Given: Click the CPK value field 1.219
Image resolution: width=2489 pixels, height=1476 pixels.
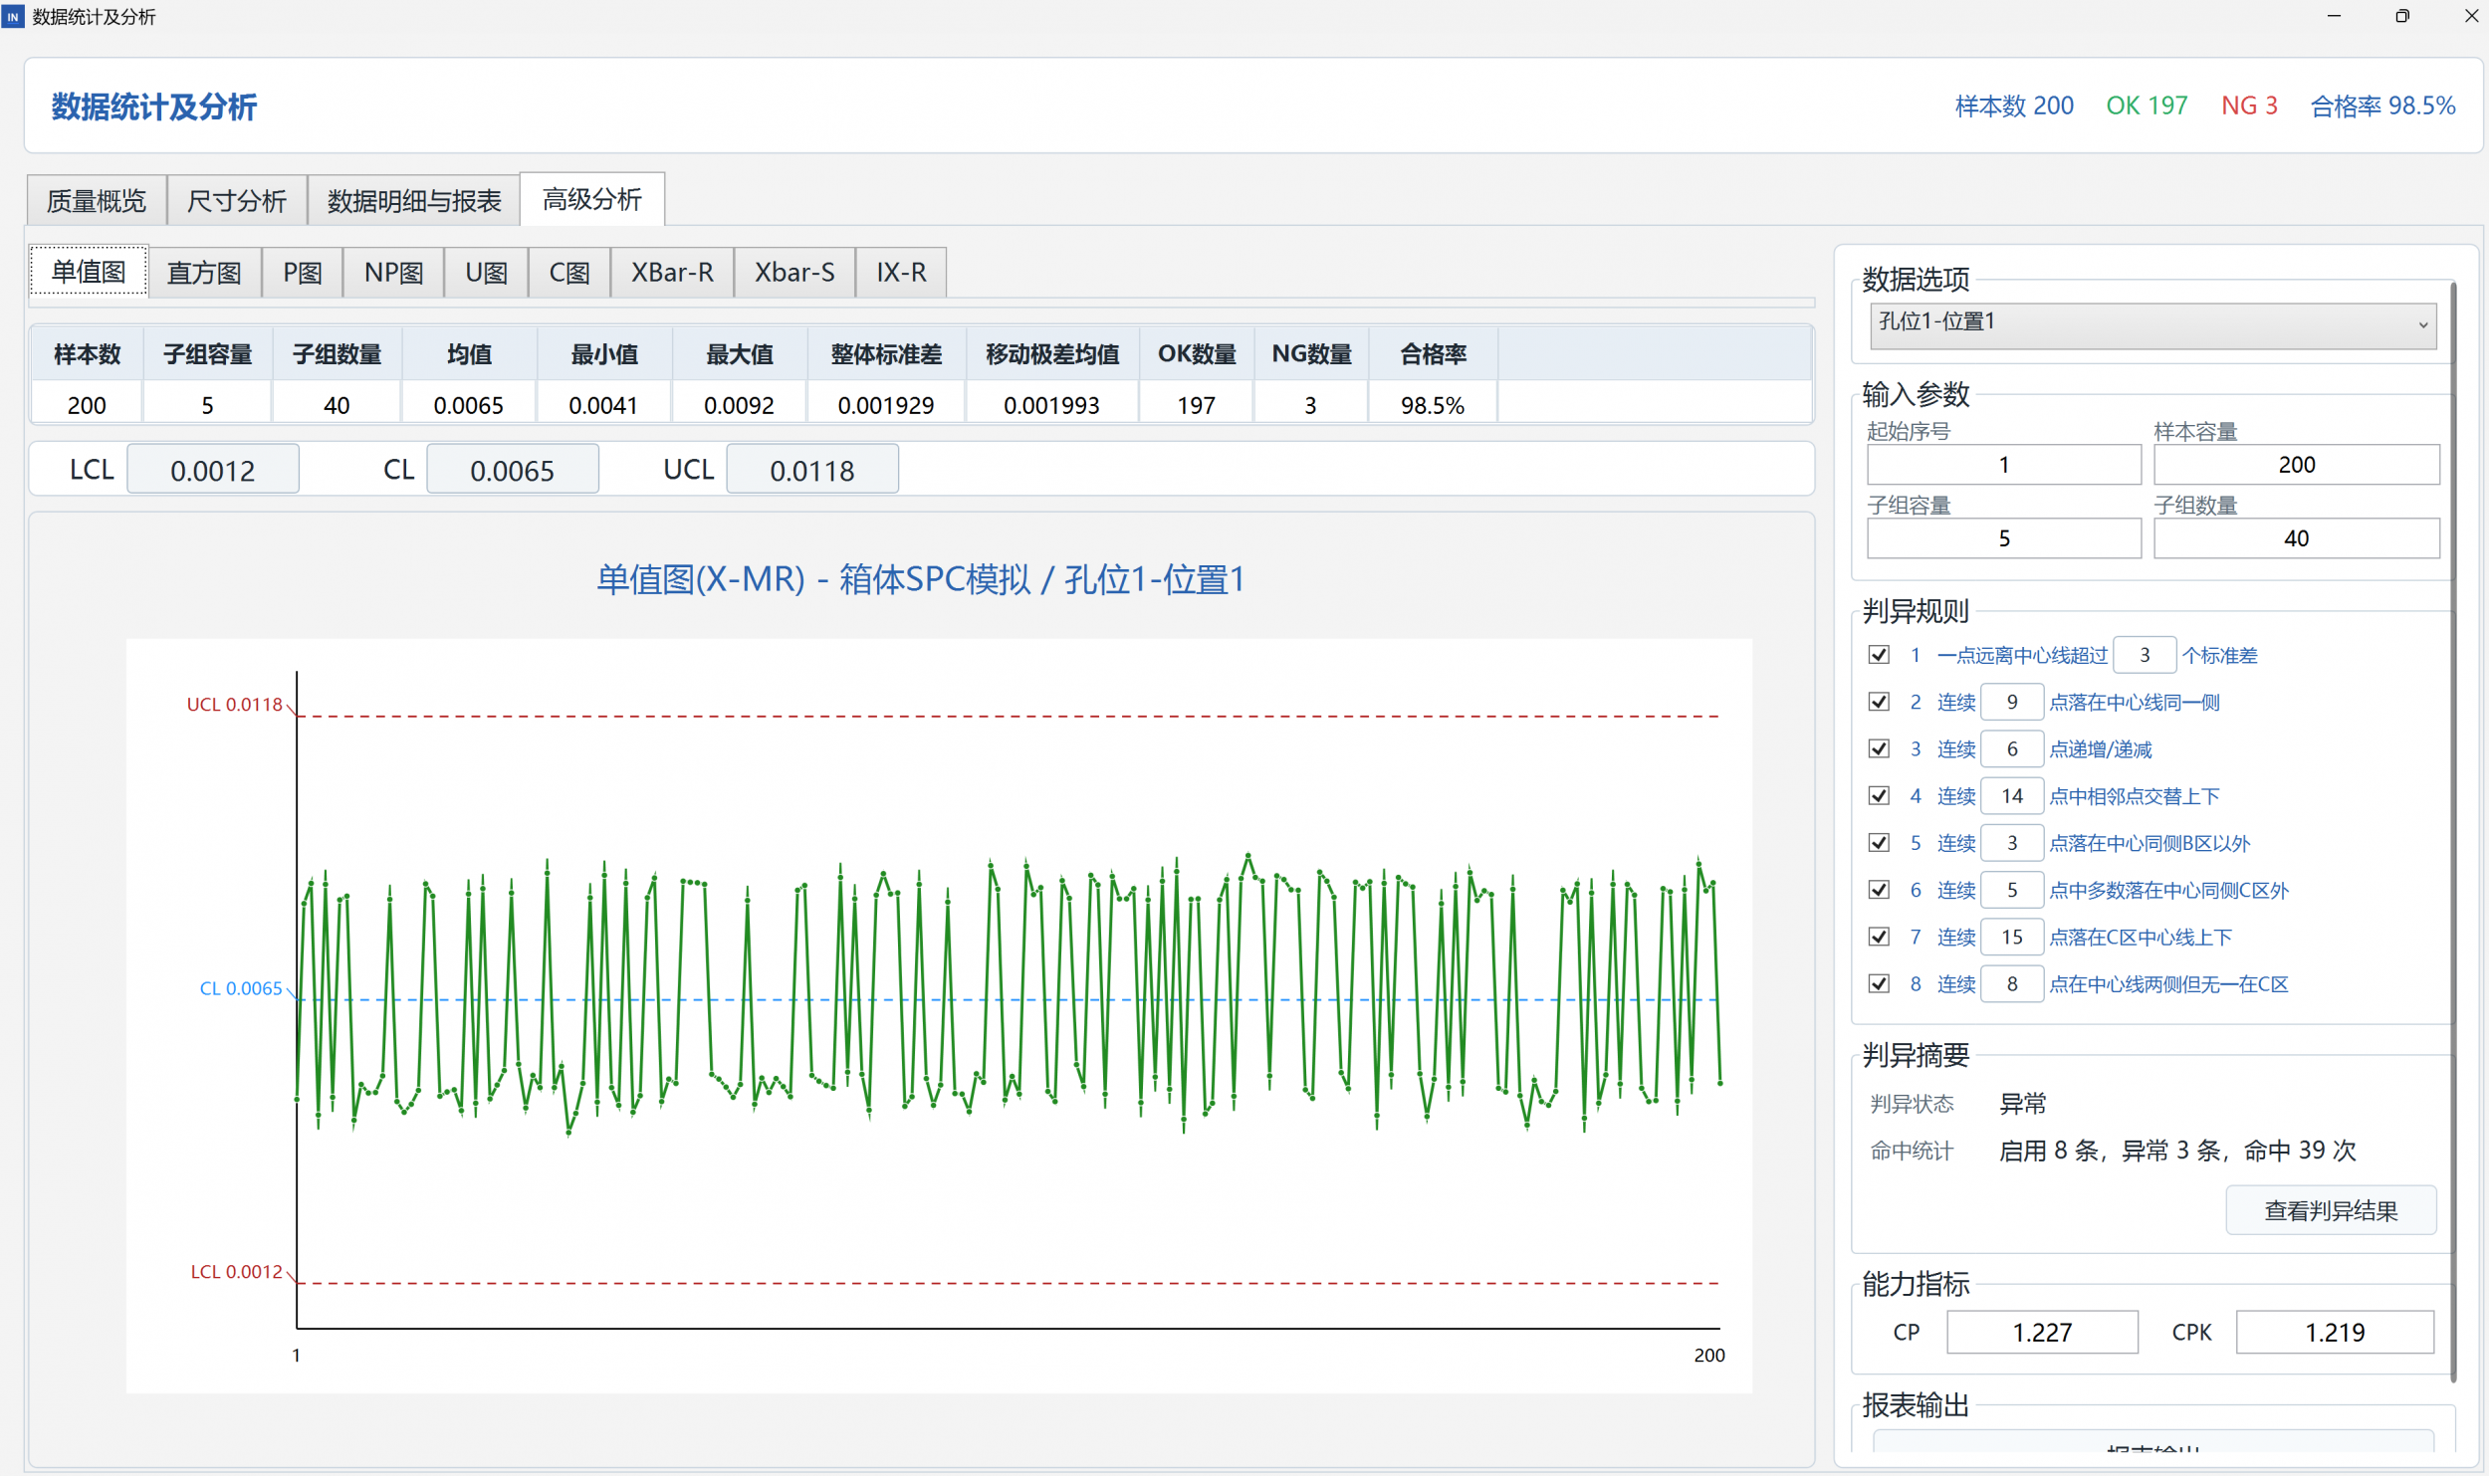Looking at the screenshot, I should 2335,1332.
